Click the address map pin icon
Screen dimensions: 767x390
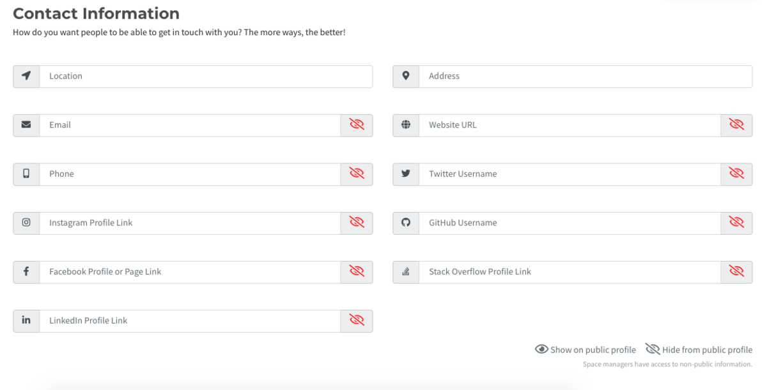(x=406, y=76)
